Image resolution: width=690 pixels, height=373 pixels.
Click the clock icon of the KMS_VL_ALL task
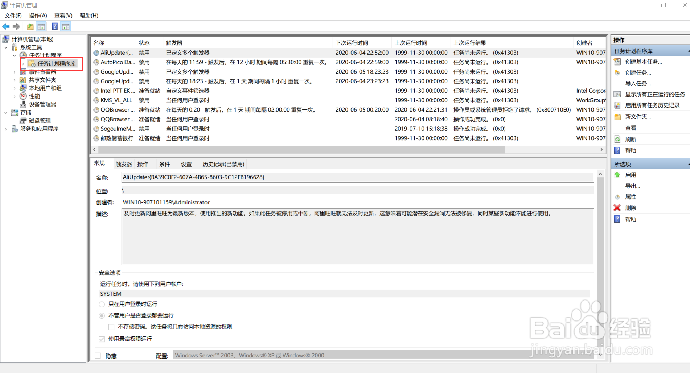click(x=96, y=100)
